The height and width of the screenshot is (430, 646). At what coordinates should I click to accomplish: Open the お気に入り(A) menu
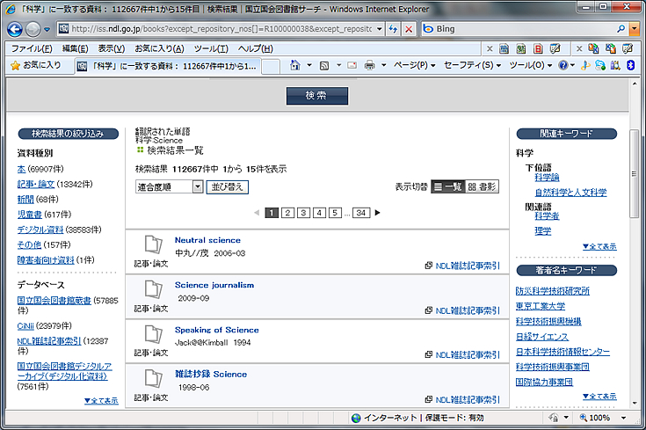(159, 48)
